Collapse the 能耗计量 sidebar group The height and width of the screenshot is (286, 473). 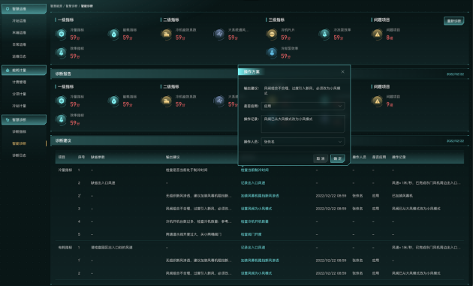coord(24,70)
